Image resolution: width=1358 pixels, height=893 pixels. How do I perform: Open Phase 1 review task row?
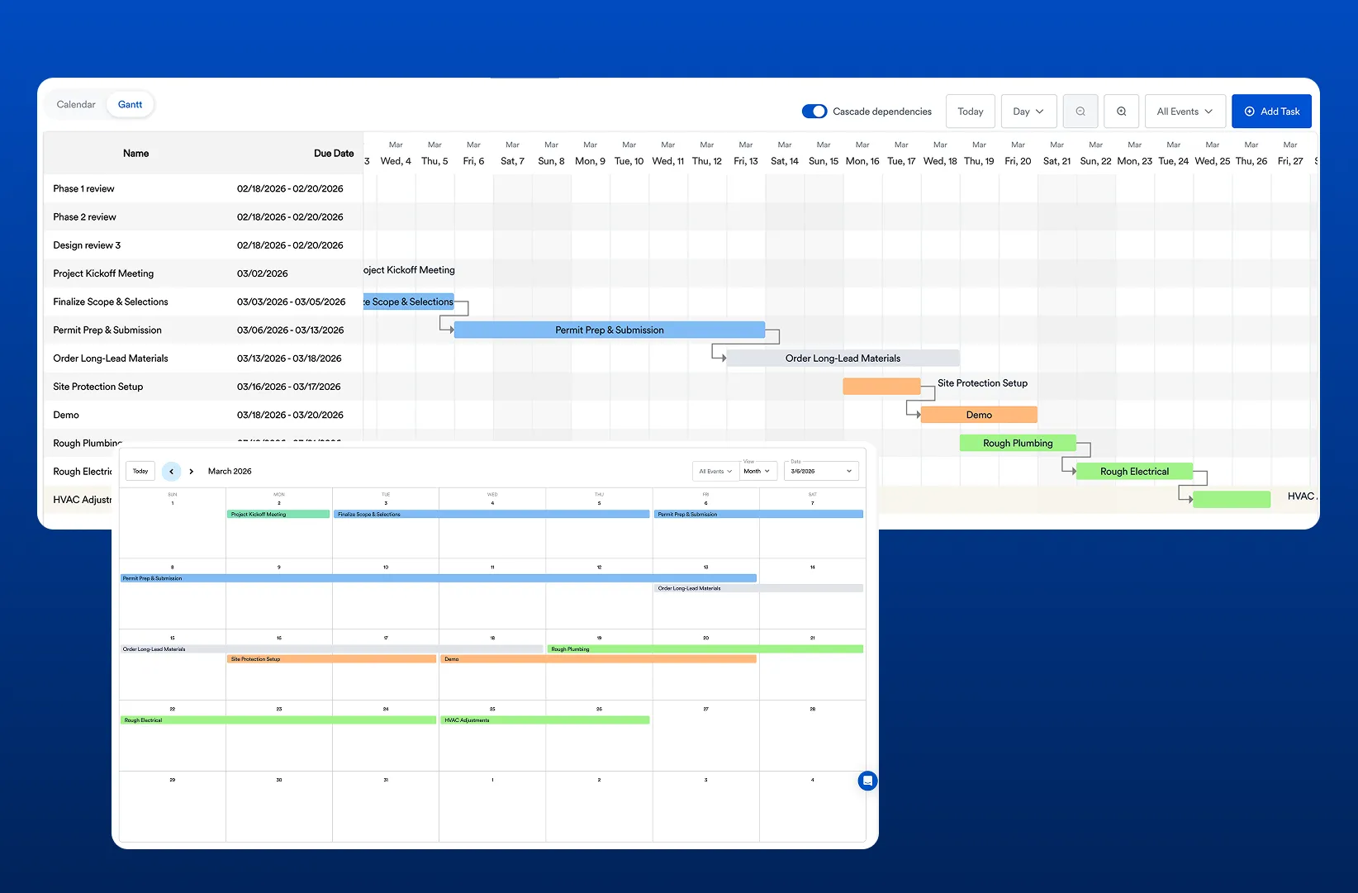pyautogui.click(x=202, y=188)
